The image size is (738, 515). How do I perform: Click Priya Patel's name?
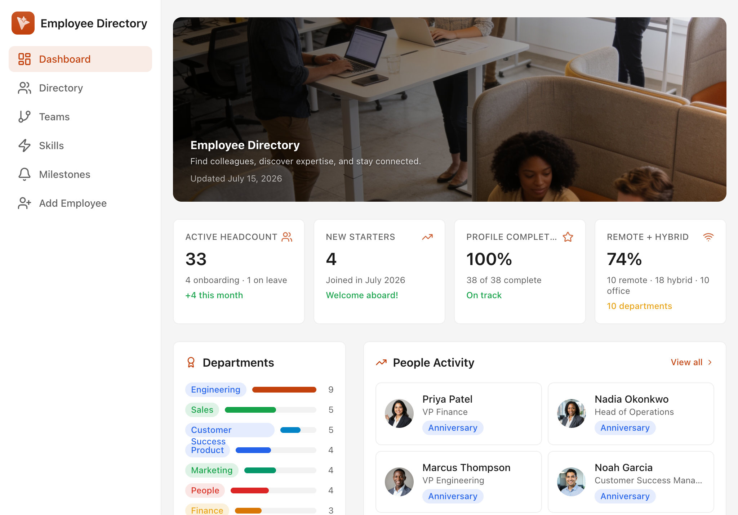(x=447, y=399)
